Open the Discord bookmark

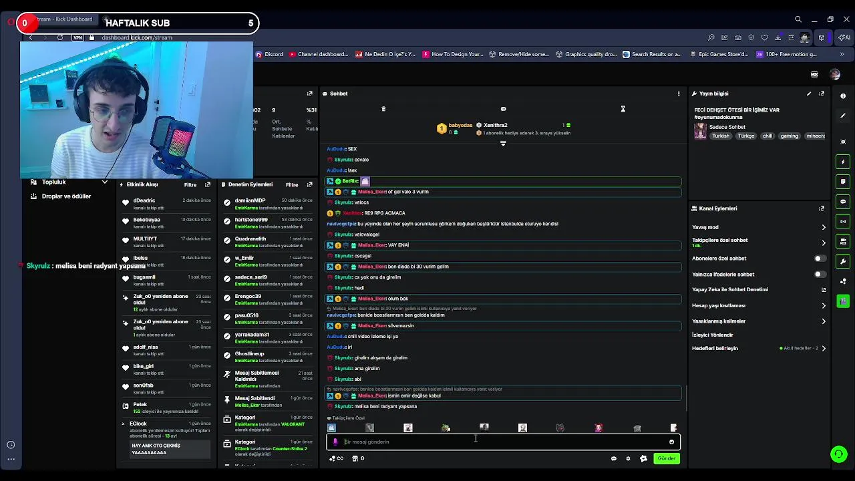269,54
